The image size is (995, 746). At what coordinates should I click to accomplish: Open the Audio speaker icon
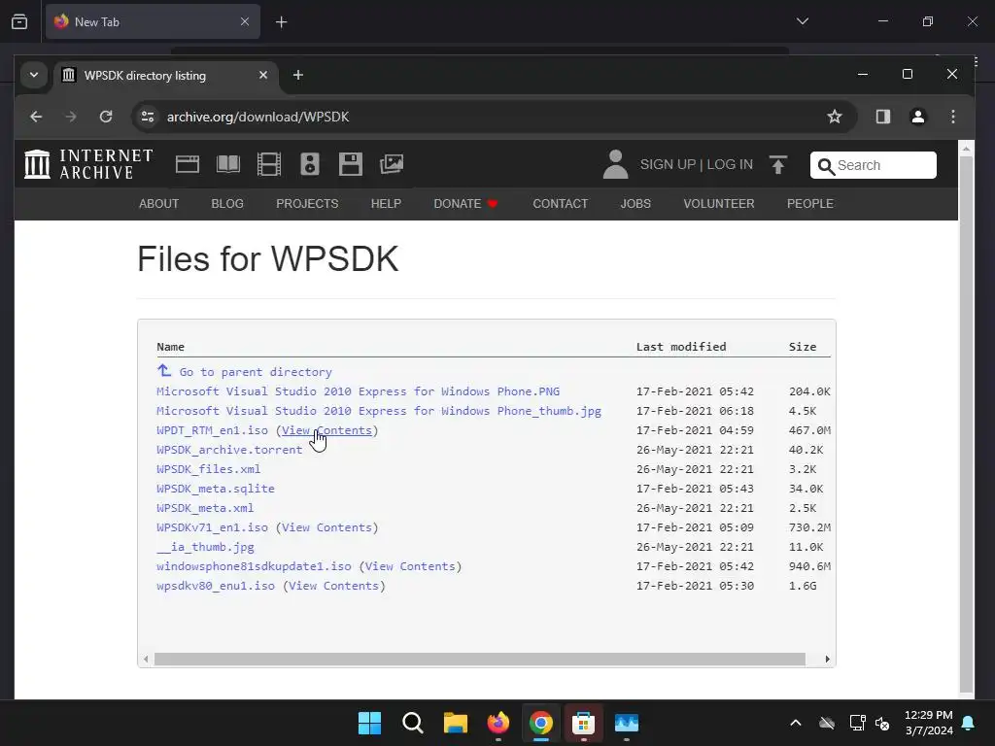click(310, 164)
